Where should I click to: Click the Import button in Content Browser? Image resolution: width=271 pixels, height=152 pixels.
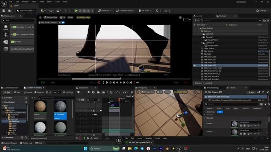coord(28,92)
